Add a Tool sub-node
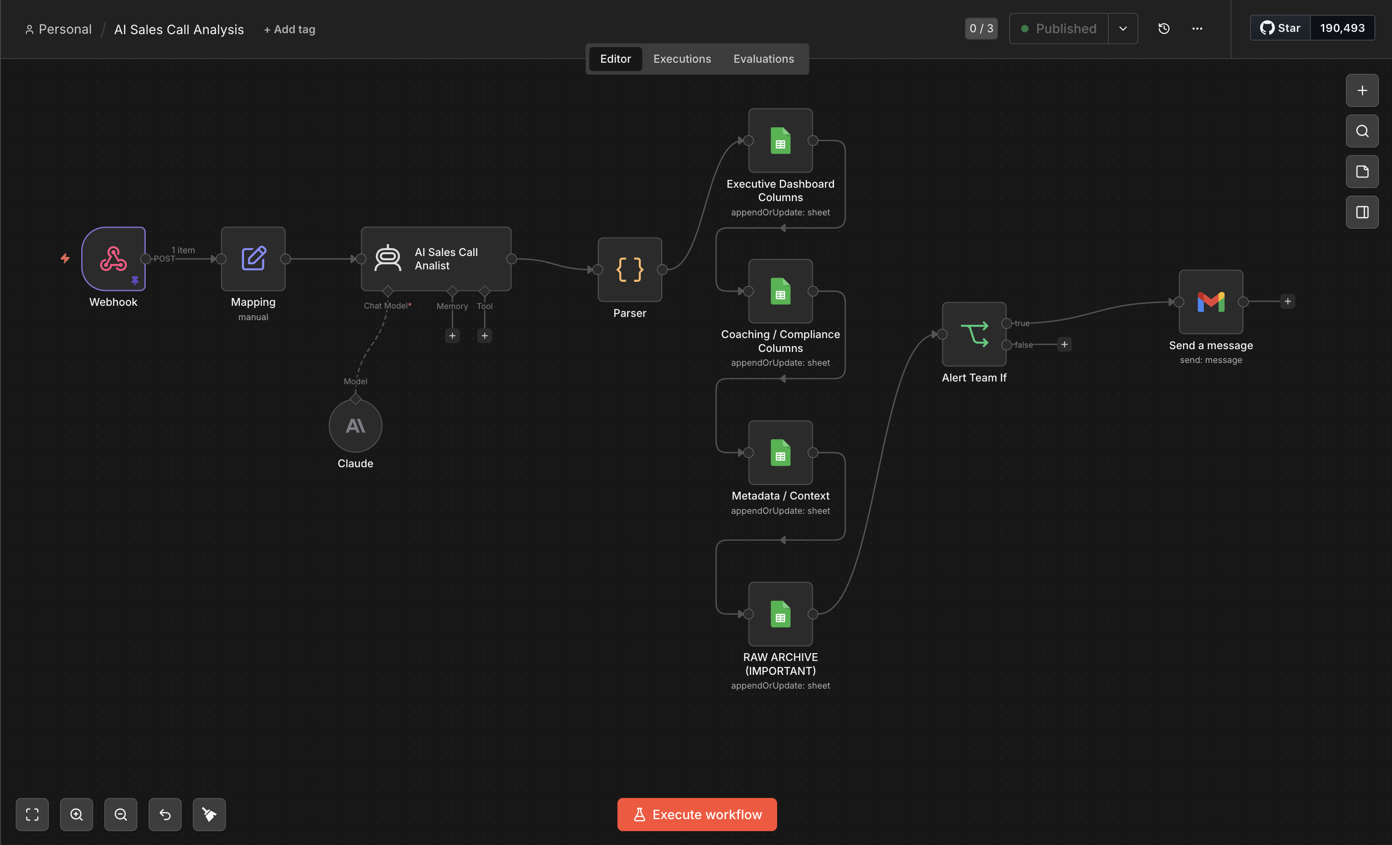This screenshot has height=845, width=1392. 485,335
